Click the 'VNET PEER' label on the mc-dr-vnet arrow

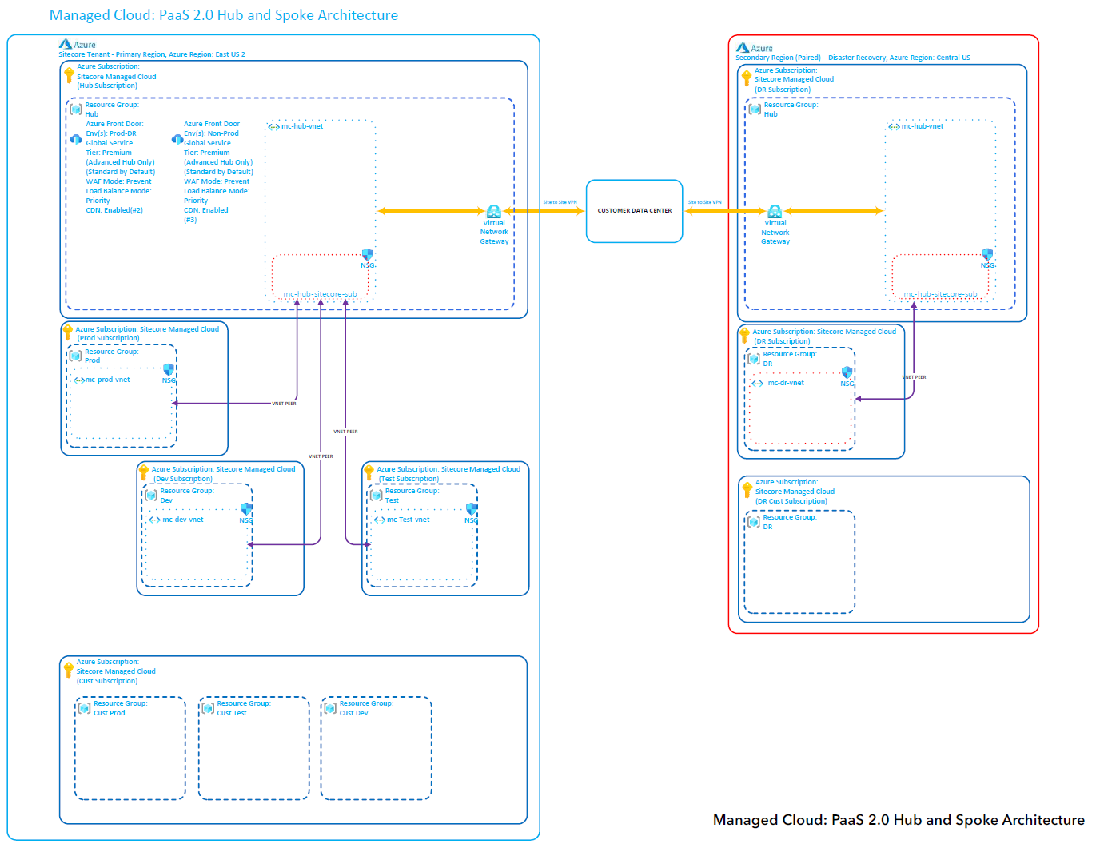(914, 377)
